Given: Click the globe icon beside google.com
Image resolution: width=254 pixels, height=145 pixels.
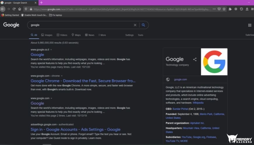Looking at the screenshot, I should (x=168, y=79).
